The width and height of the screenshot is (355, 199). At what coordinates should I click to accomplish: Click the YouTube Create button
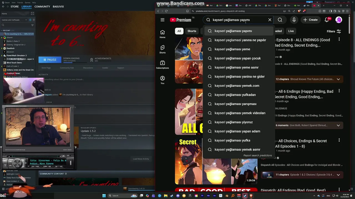tap(310, 20)
